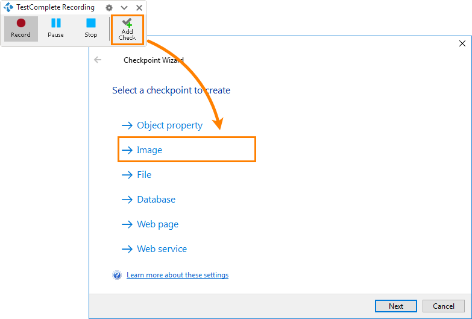The image size is (472, 319).
Task: Collapse the recording toolbar with chevron
Action: coord(124,8)
